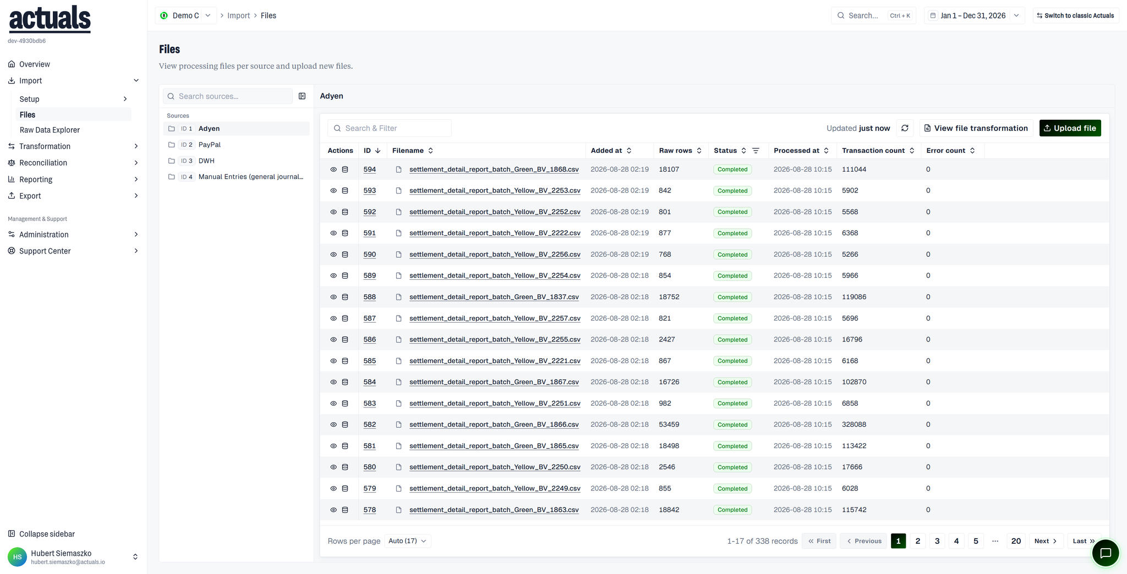The width and height of the screenshot is (1127, 574).
Task: Open the chat support bubble
Action: point(1106,553)
